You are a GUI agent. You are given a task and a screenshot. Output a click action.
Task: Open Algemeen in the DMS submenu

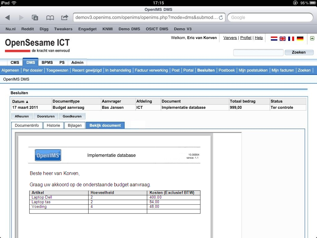[x=10, y=70]
